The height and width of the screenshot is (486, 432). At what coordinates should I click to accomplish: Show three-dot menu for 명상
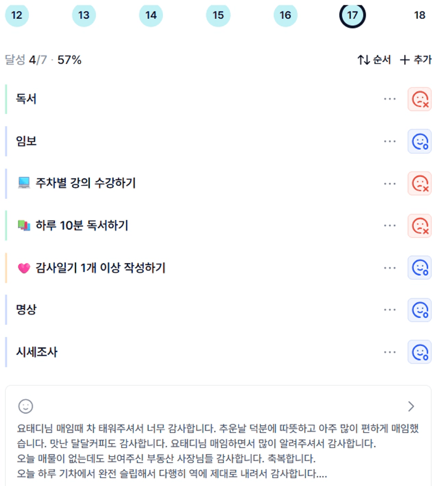[390, 310]
